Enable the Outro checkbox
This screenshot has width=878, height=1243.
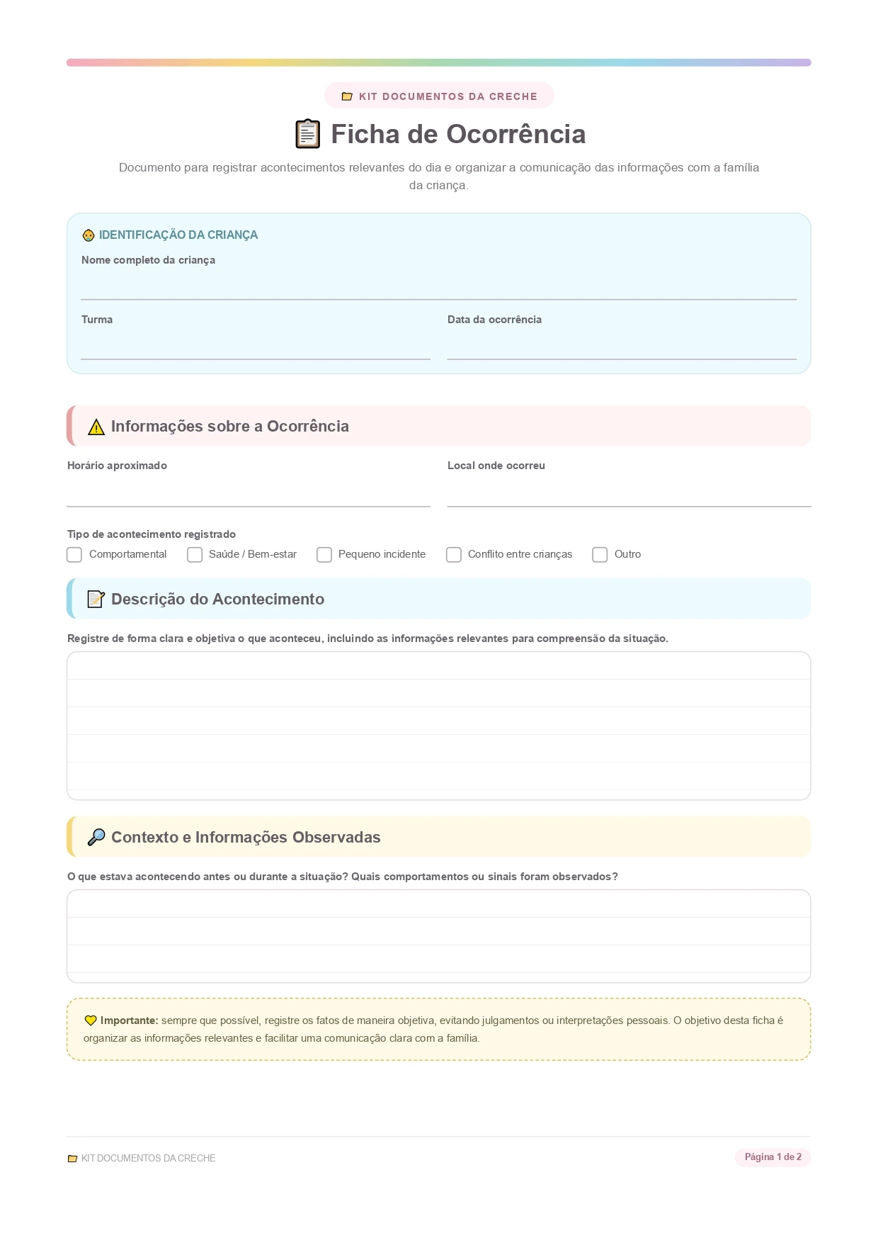600,555
